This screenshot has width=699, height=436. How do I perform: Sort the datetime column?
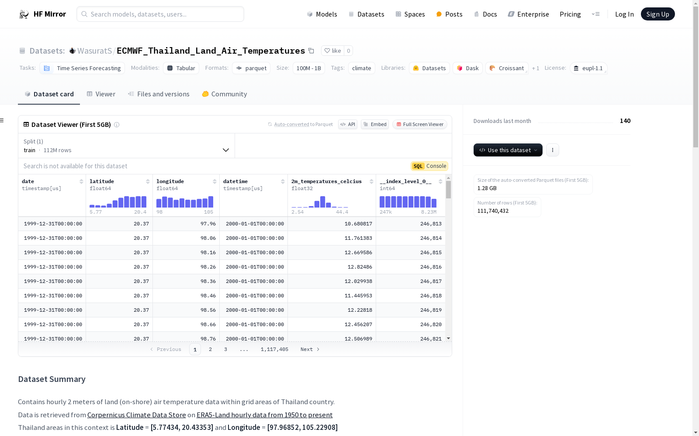[x=283, y=181]
